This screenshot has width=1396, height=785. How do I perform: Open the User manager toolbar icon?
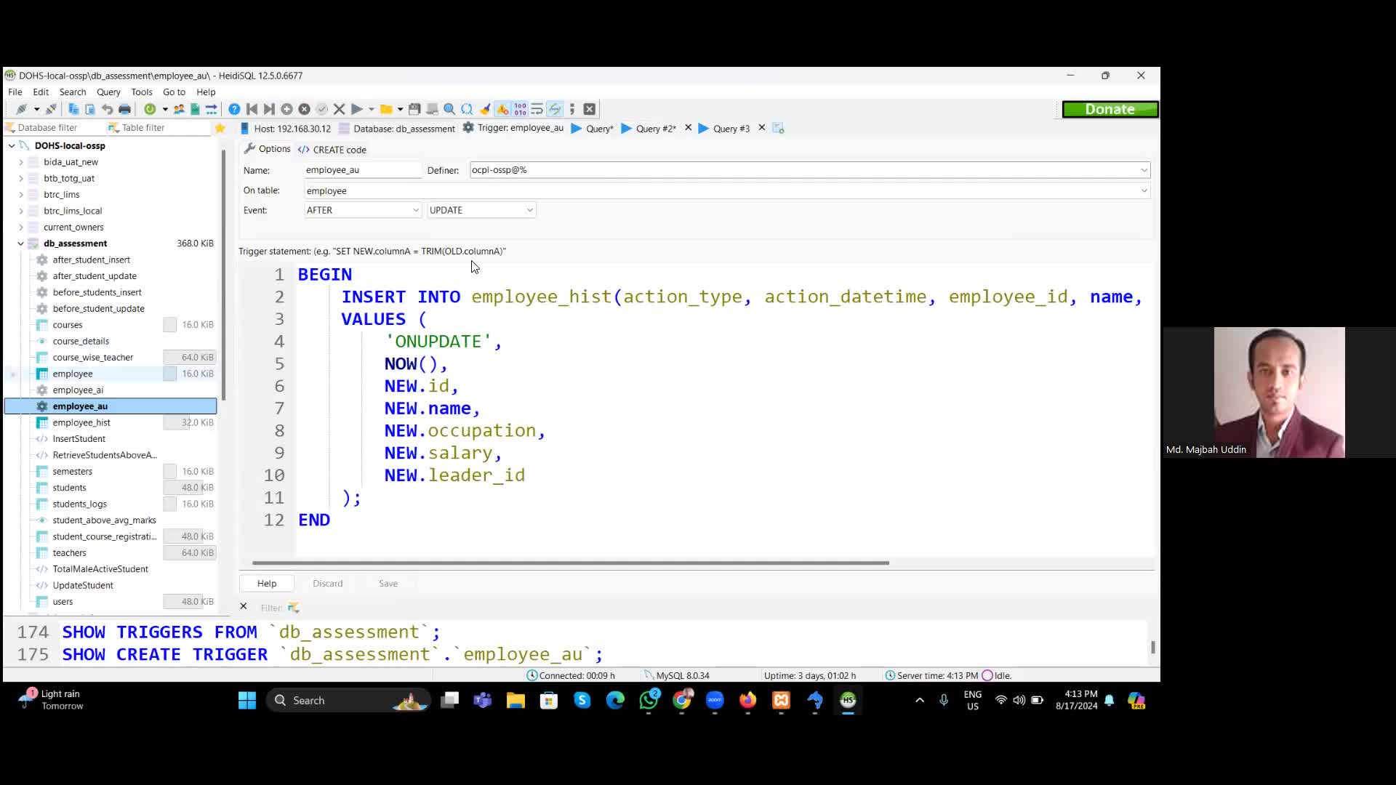coord(179,109)
